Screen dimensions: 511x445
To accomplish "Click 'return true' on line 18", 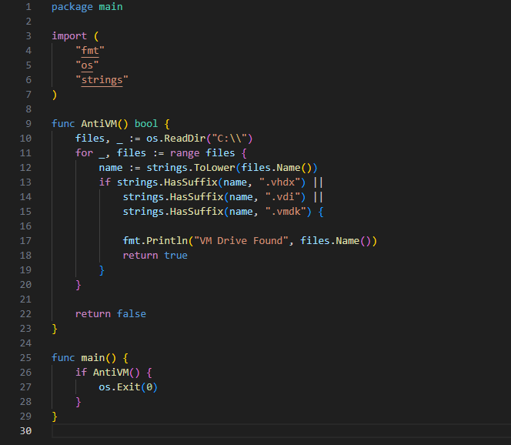I will pyautogui.click(x=155, y=256).
